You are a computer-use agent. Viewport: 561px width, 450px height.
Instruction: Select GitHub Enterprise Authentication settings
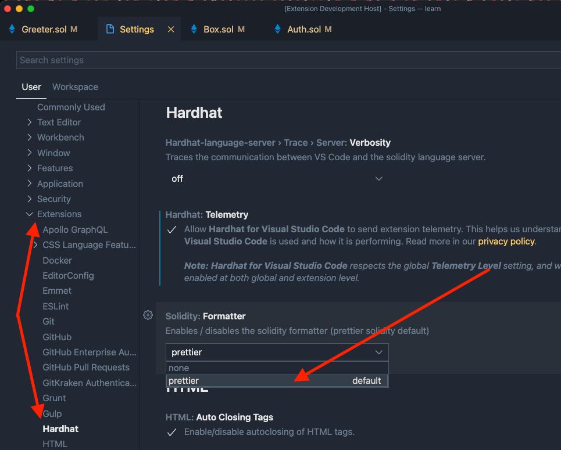[x=90, y=352]
